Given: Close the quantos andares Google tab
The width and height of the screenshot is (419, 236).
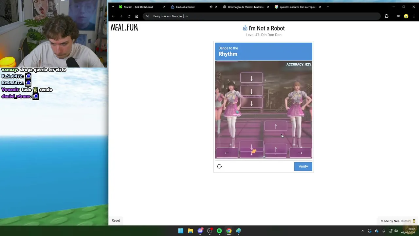Looking at the screenshot, I should point(320,7).
